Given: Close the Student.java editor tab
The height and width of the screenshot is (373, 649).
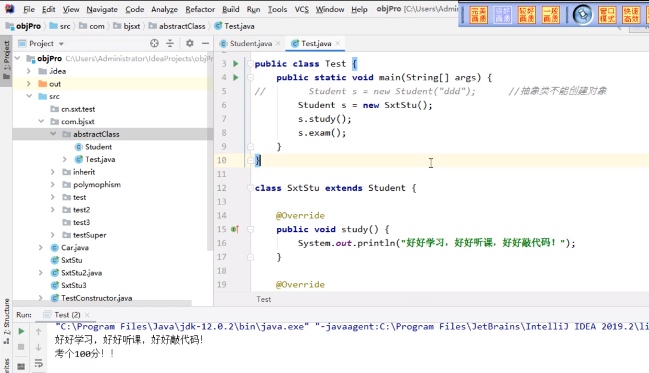Looking at the screenshot, I should coord(278,43).
